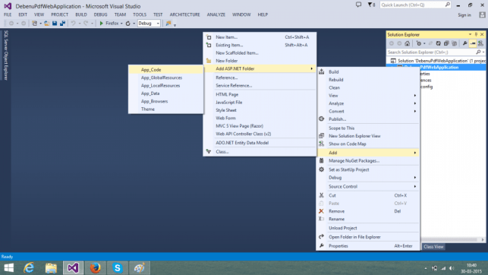The image size is (488, 275).
Task: Click the SQL Server Object Explorer side tab
Action: coord(6,55)
